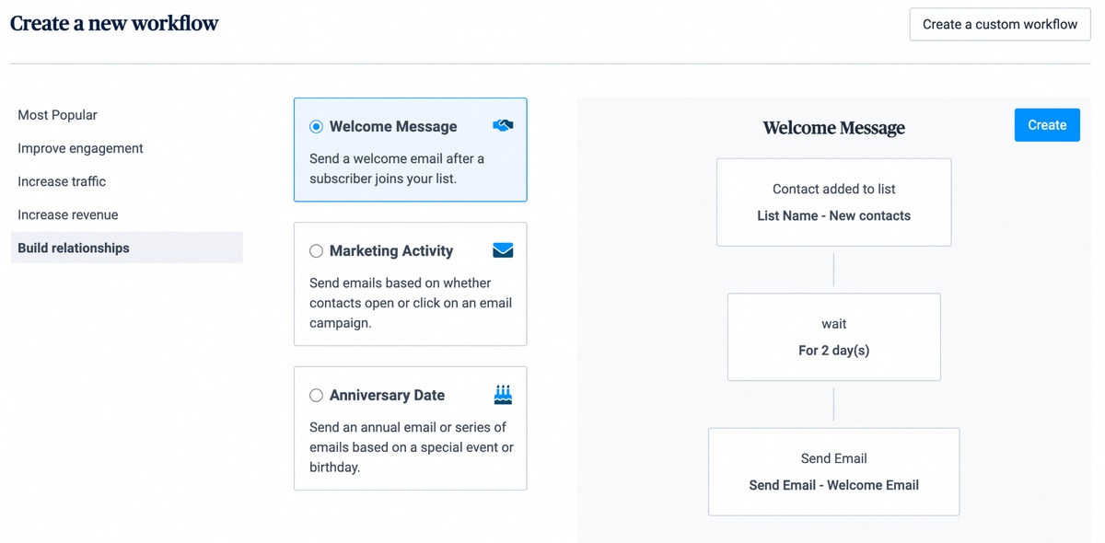The image size is (1105, 543).
Task: Click the wait For 2 days step
Action: click(833, 337)
